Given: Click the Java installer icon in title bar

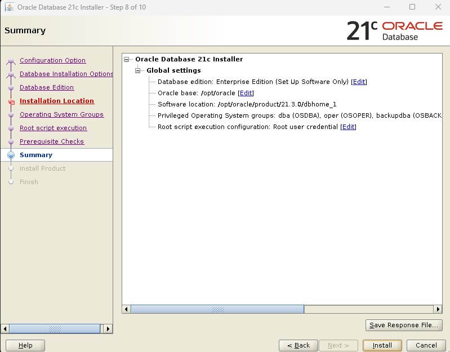Looking at the screenshot, I should 9,7.
